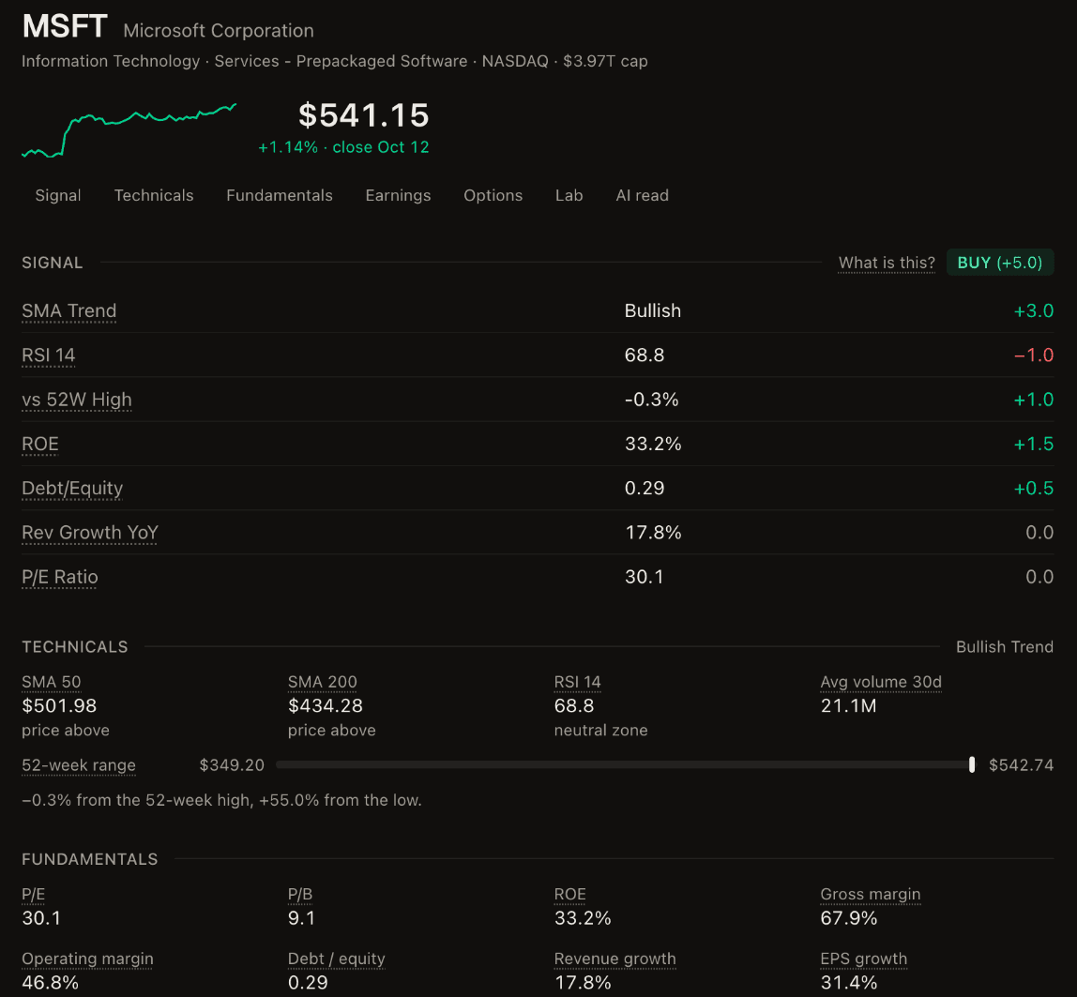This screenshot has height=997, width=1077.
Task: Go to the Earnings tab
Action: (399, 196)
